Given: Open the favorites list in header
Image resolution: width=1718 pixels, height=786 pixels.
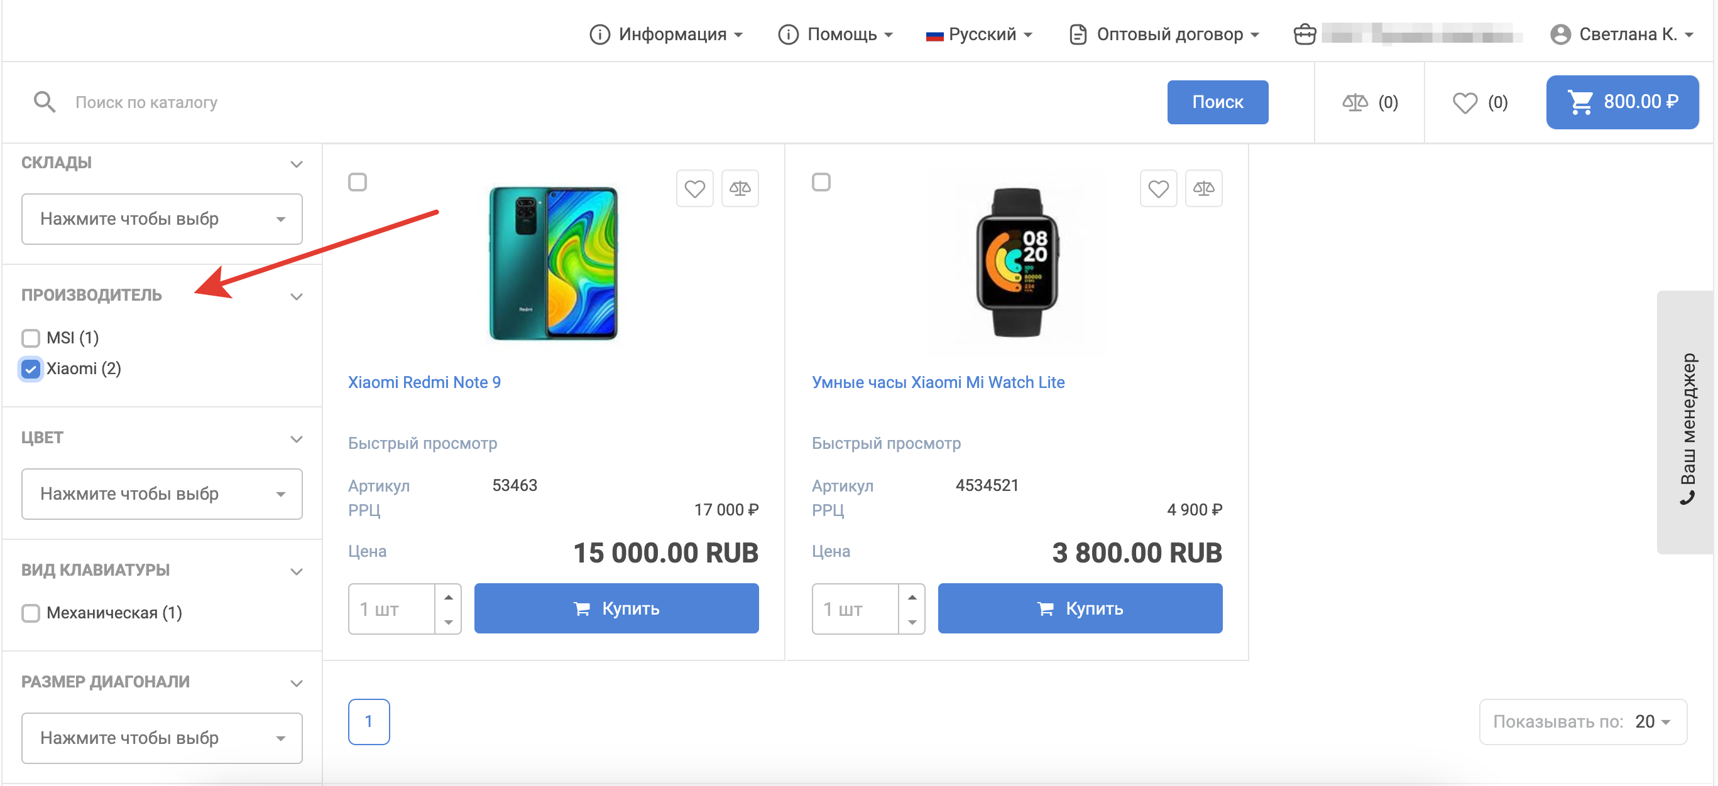Looking at the screenshot, I should [1479, 102].
